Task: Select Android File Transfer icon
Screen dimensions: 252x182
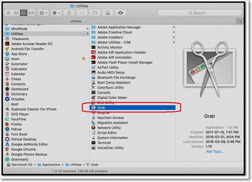Action: click(x=7, y=49)
